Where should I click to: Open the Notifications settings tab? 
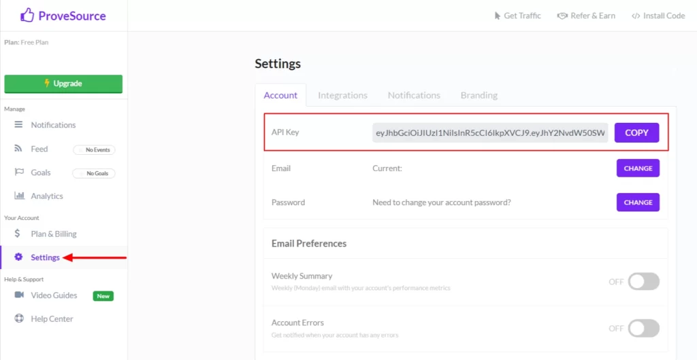(x=414, y=95)
